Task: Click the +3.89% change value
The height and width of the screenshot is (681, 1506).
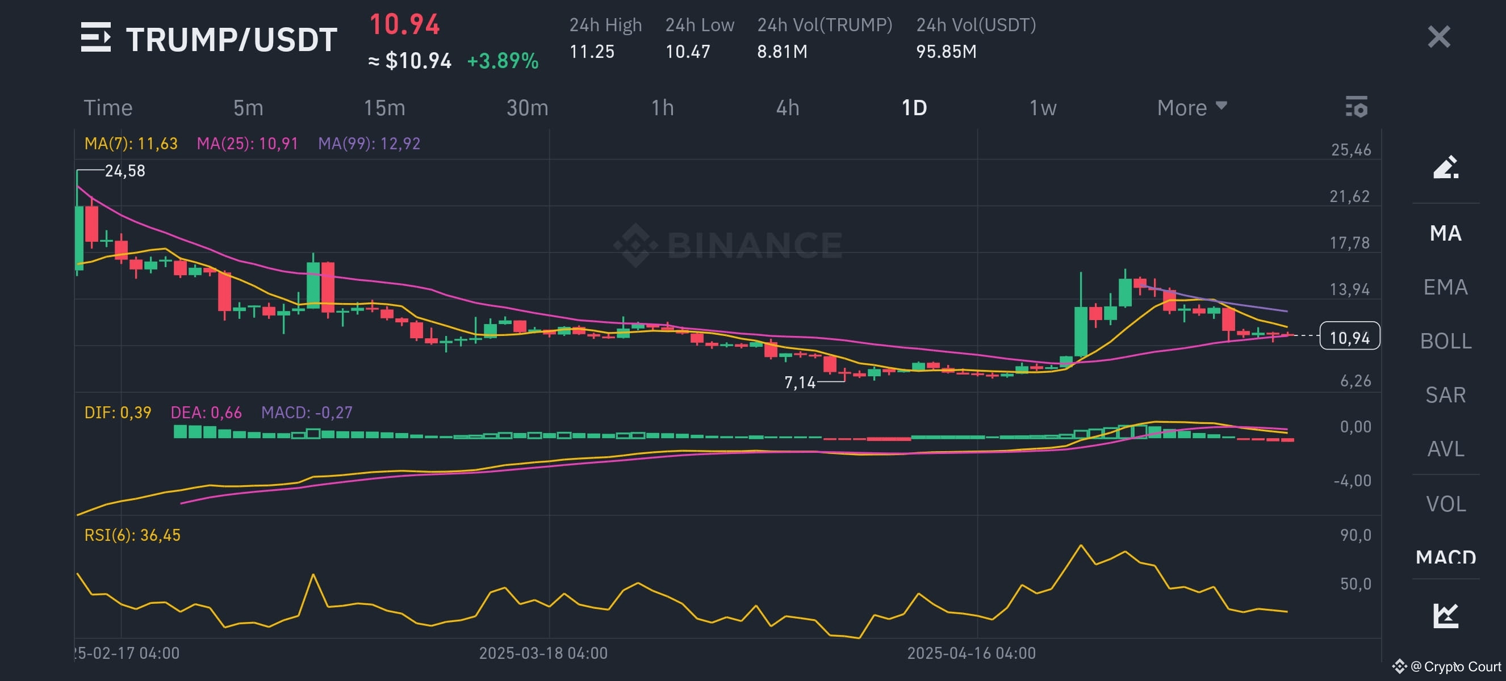Action: [x=502, y=61]
